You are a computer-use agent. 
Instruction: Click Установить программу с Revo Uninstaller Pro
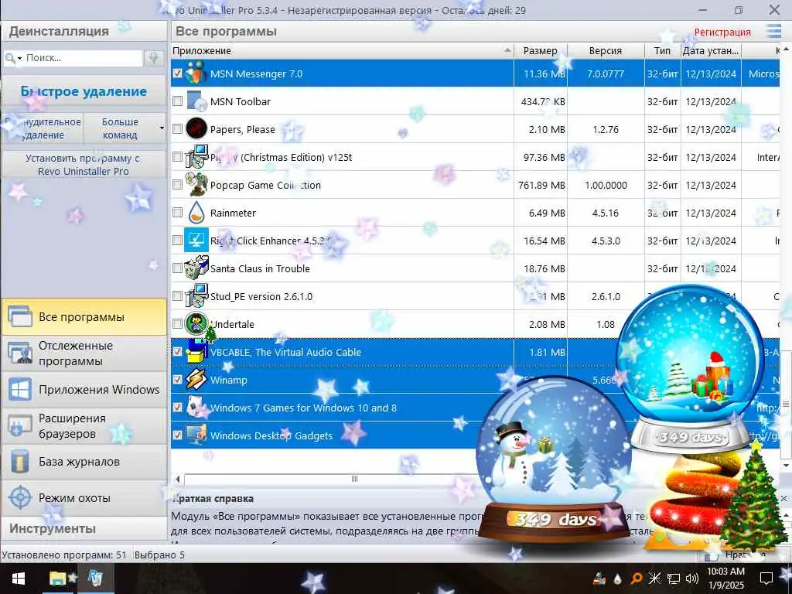point(84,165)
